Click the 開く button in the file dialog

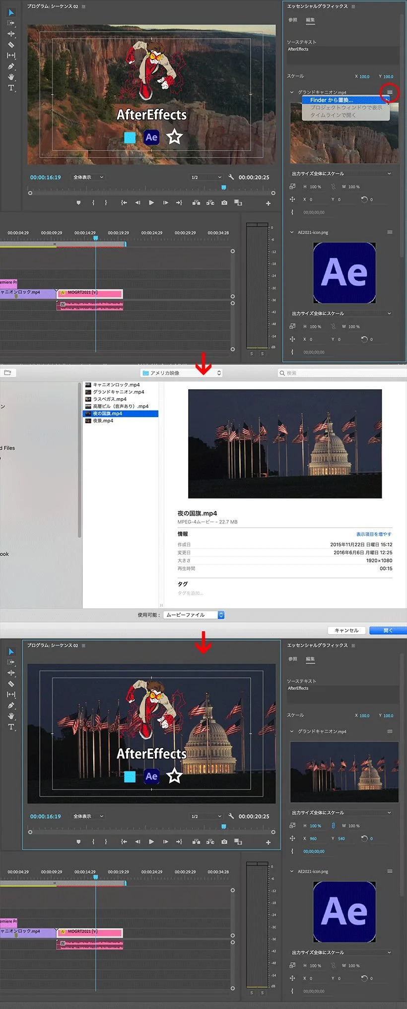(x=388, y=630)
